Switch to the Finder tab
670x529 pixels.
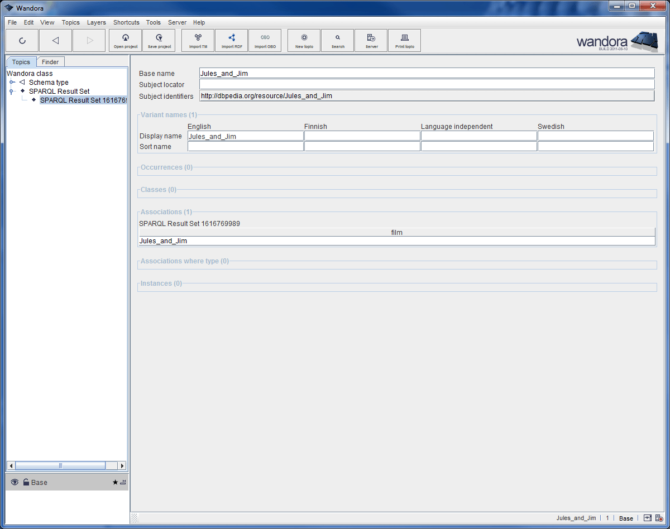50,61
